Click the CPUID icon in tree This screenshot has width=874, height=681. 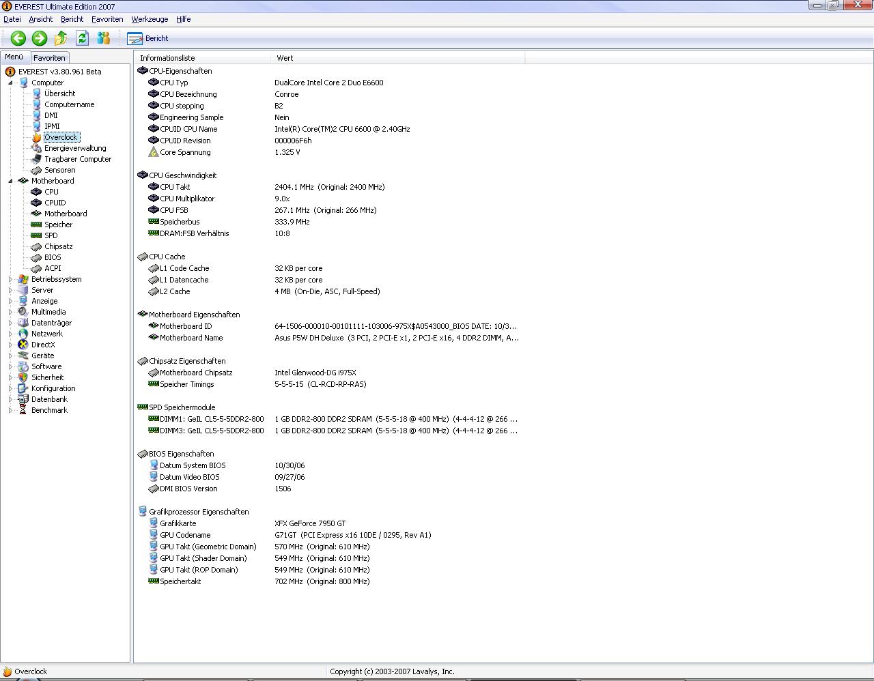coord(36,203)
